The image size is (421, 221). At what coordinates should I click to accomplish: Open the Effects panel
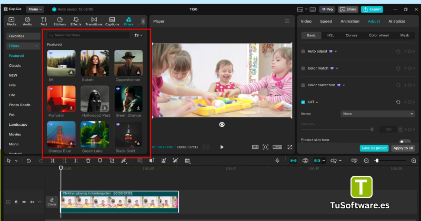76,21
